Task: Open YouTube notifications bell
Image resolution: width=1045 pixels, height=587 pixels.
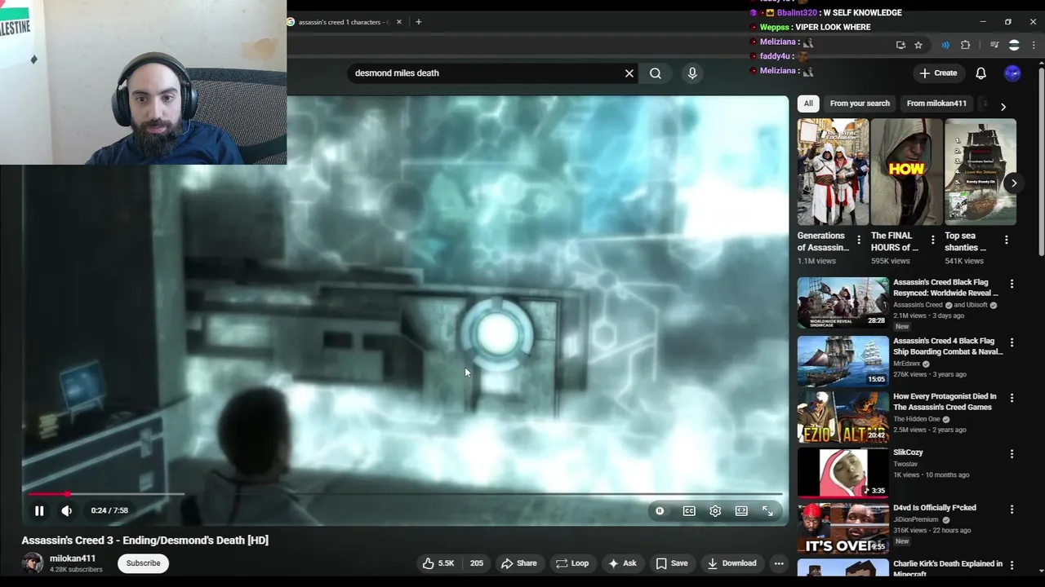Action: pyautogui.click(x=981, y=73)
